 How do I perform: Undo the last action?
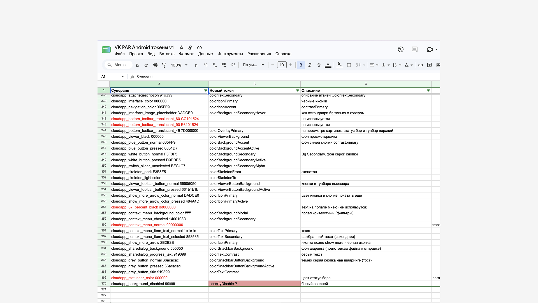pos(137,65)
